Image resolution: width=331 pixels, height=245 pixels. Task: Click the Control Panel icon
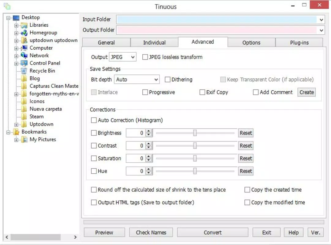[x=24, y=63]
